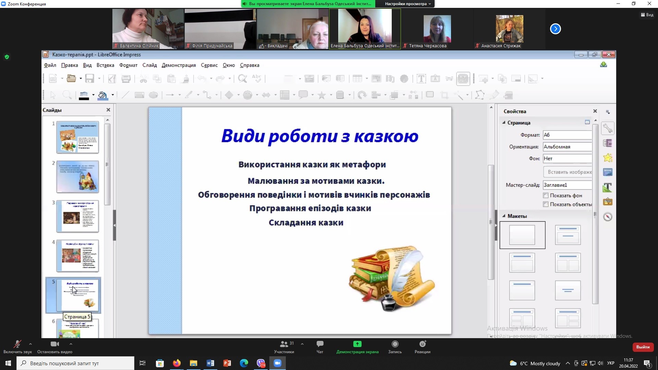Collapse the Макеты section

pos(504,216)
